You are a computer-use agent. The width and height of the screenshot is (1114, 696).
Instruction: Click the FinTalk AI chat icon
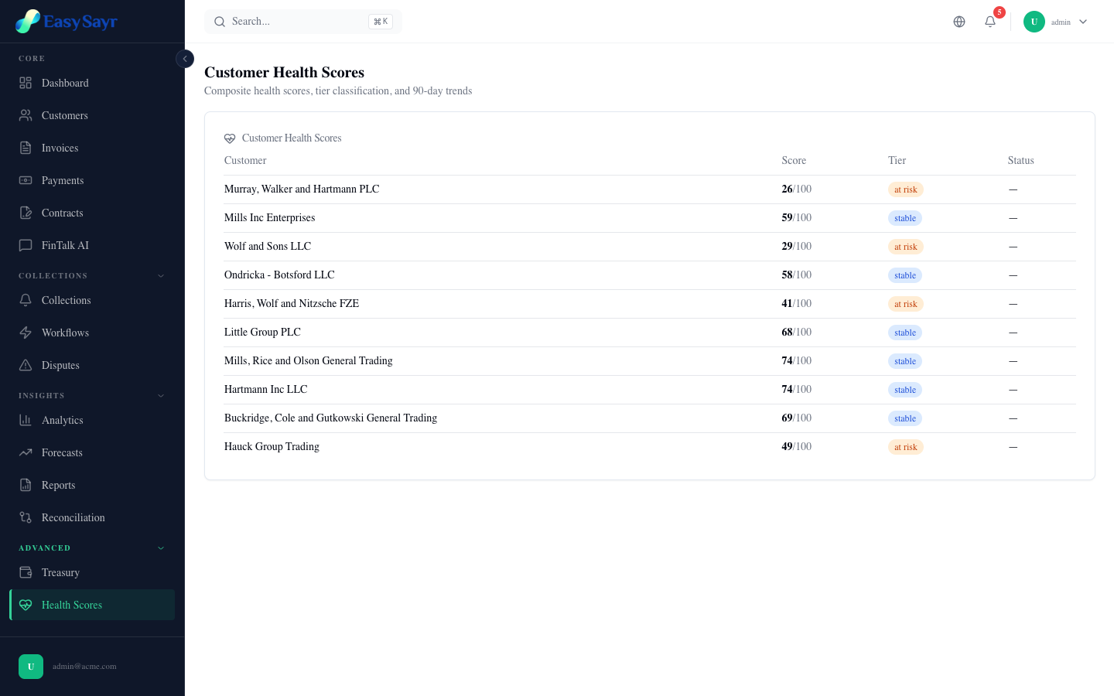click(26, 245)
